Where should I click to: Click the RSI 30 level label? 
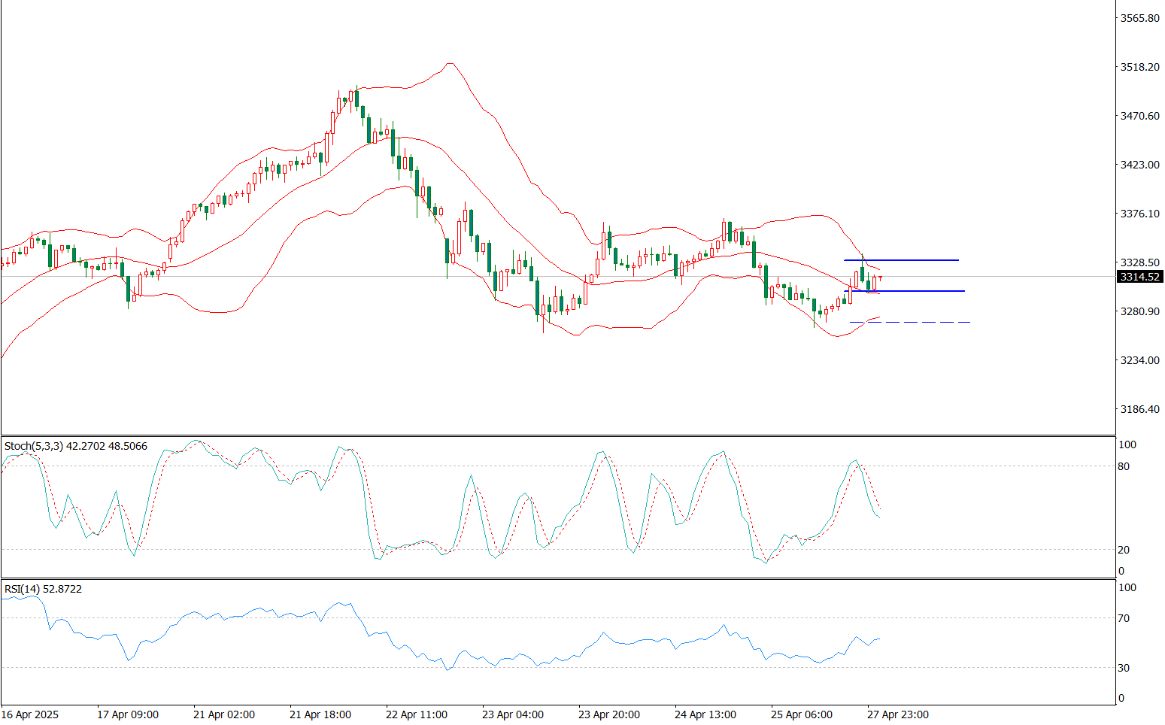pyautogui.click(x=1124, y=668)
